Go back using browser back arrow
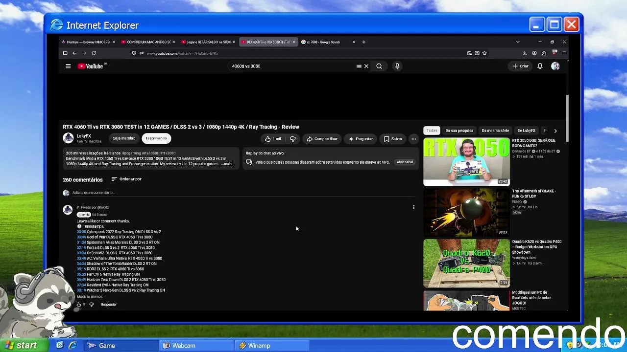The image size is (627, 352). [74, 53]
